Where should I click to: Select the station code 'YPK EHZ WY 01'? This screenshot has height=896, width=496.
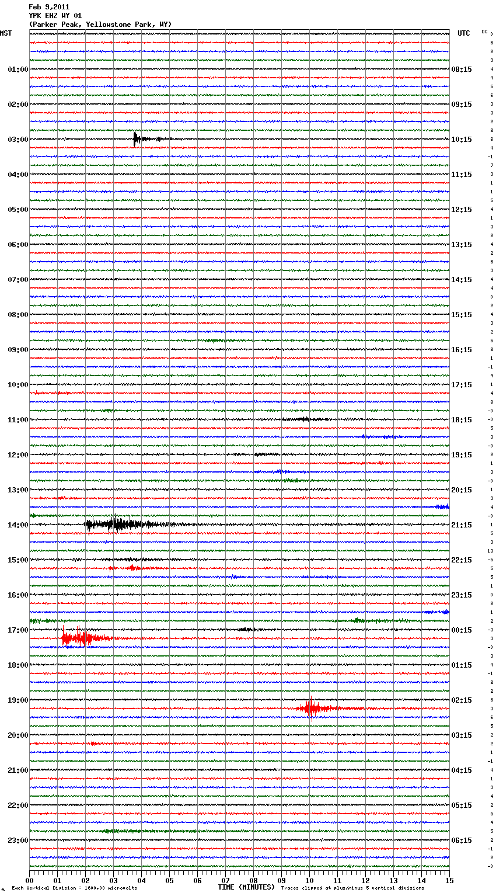(55, 16)
